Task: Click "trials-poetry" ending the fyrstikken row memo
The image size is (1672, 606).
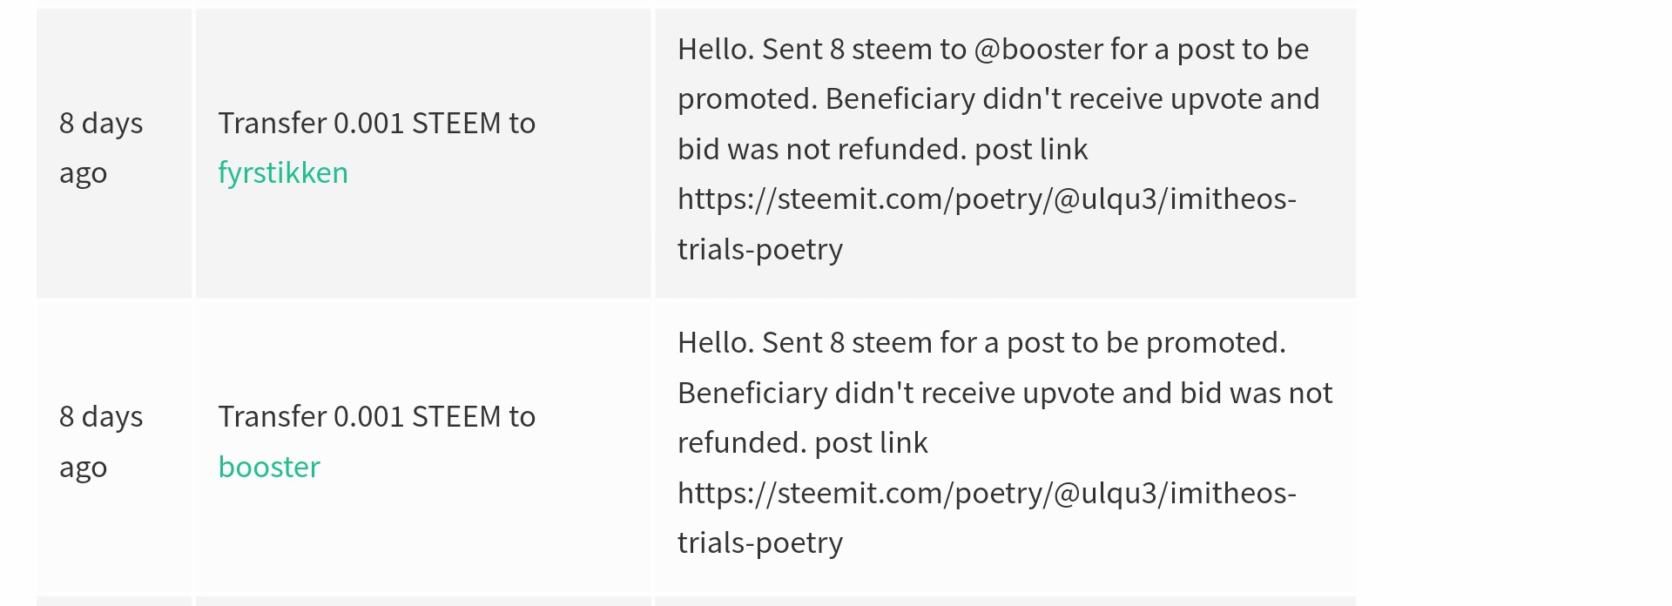Action: pyautogui.click(x=760, y=250)
